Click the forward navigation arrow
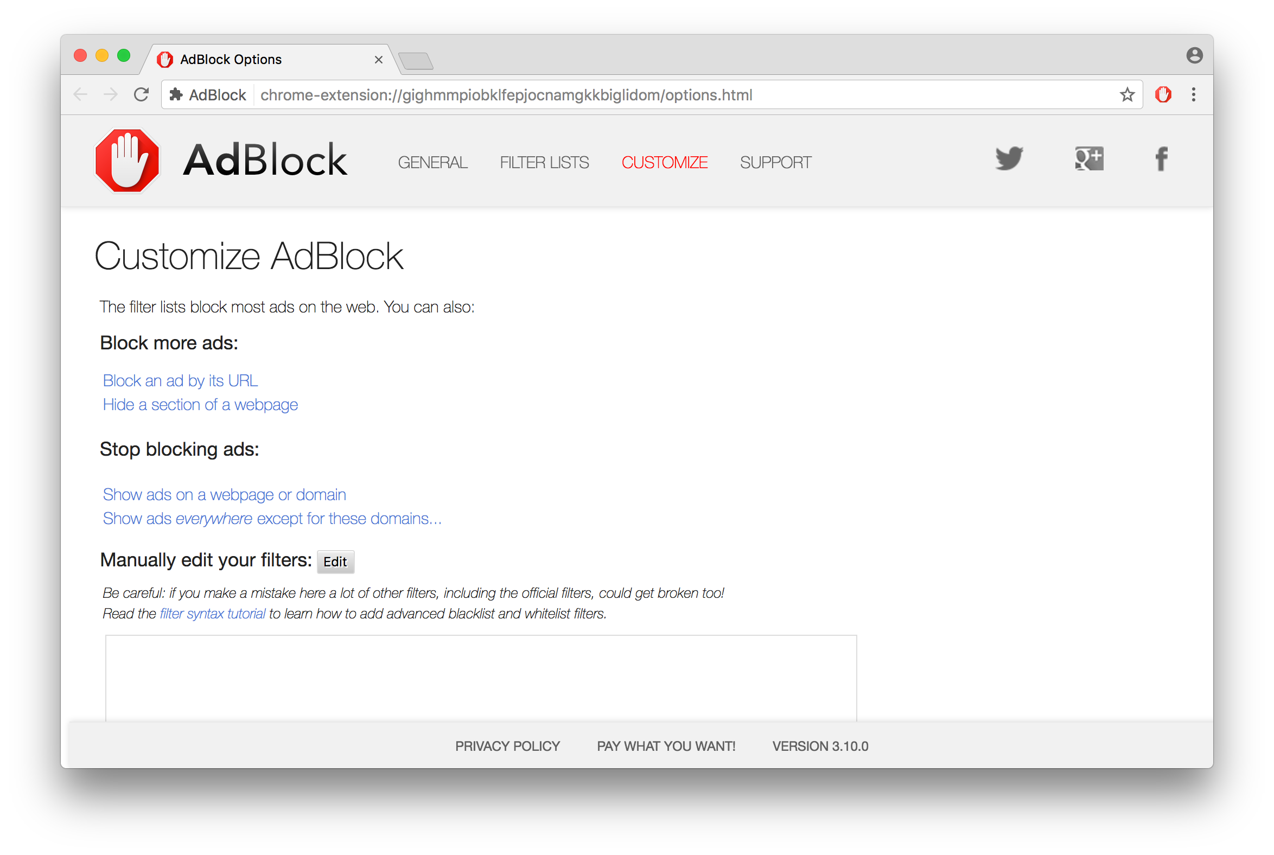The height and width of the screenshot is (855, 1274). (x=111, y=95)
